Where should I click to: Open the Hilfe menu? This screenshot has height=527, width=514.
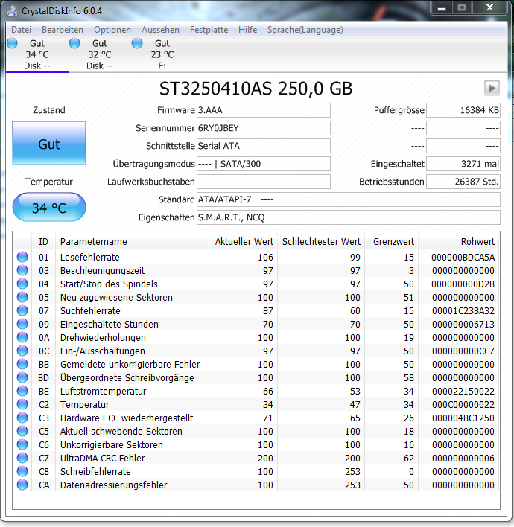point(247,30)
